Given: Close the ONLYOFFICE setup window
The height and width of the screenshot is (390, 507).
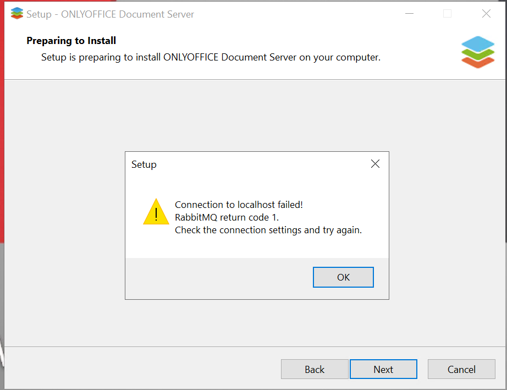Looking at the screenshot, I should 486,14.
